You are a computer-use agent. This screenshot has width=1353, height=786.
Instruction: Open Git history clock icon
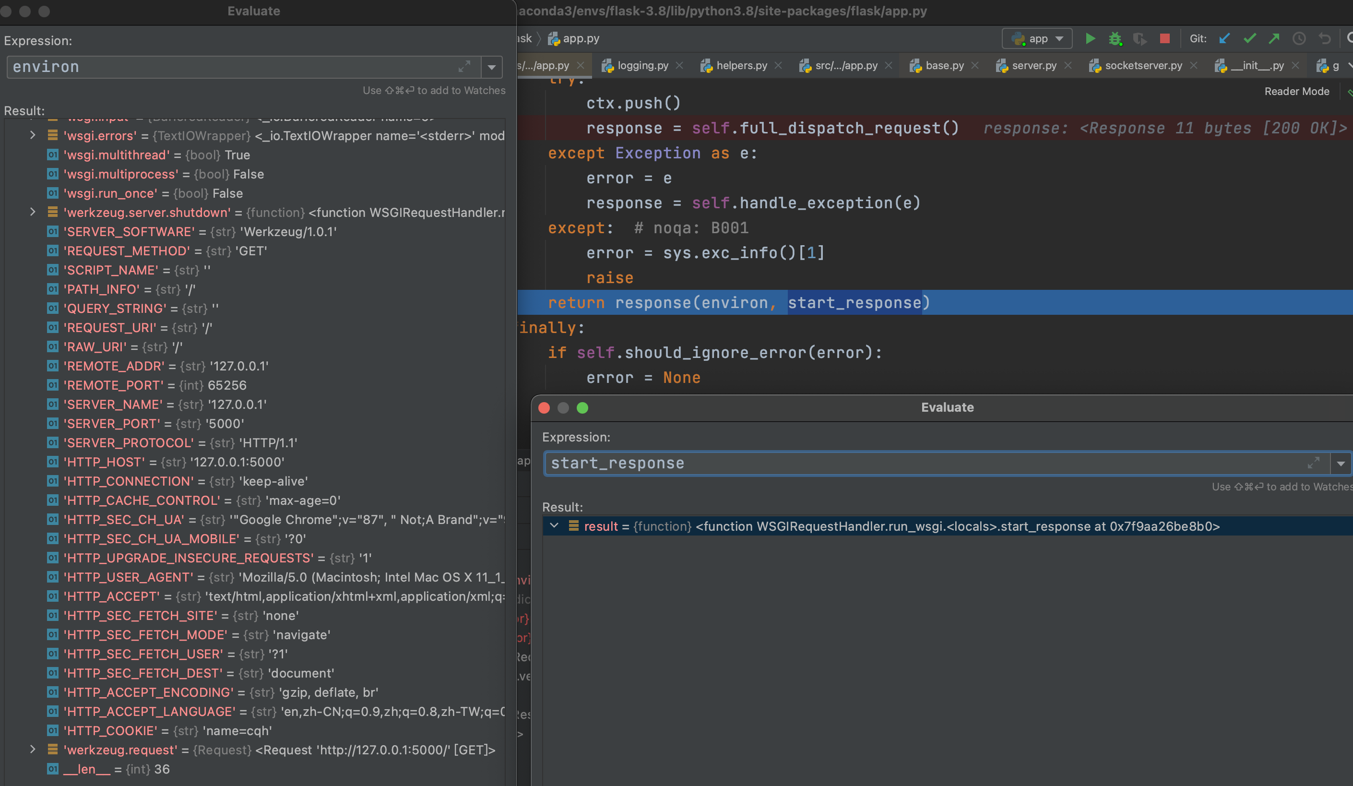point(1299,39)
